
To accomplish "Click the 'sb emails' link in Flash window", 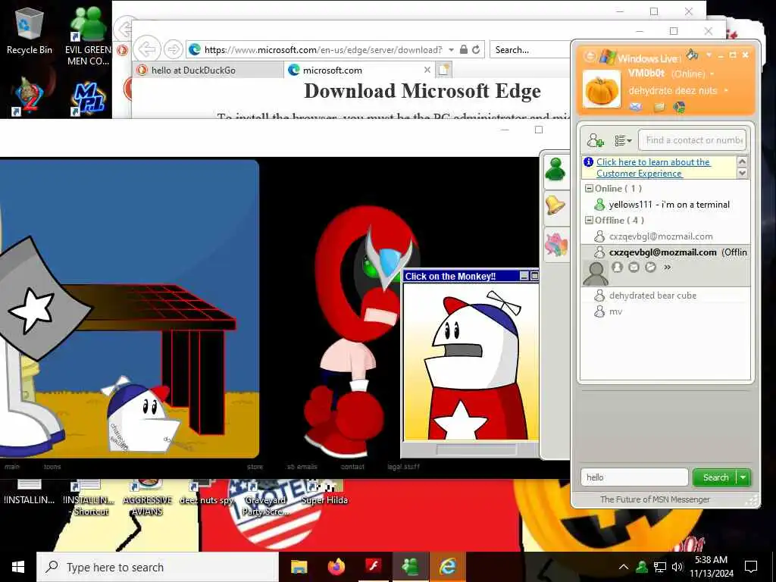I will pos(302,467).
